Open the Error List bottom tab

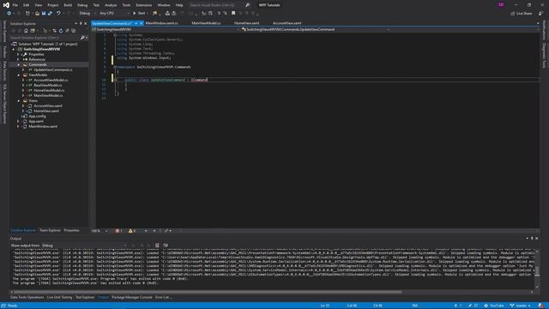coord(163,297)
